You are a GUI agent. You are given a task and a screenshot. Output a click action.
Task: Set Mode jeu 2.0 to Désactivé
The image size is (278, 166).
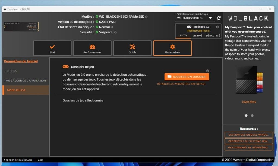[213, 36]
